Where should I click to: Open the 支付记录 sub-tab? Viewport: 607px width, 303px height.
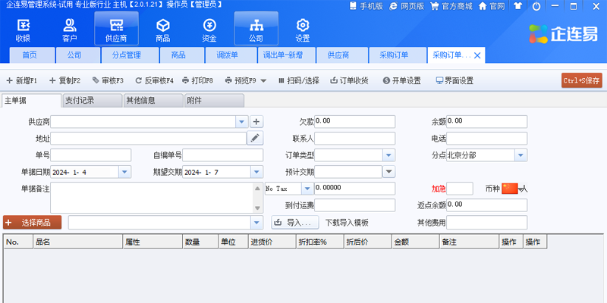point(92,101)
